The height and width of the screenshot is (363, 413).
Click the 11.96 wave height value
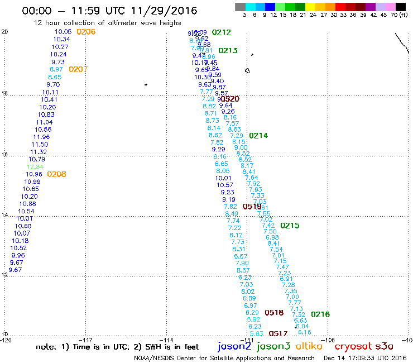coord(41,137)
